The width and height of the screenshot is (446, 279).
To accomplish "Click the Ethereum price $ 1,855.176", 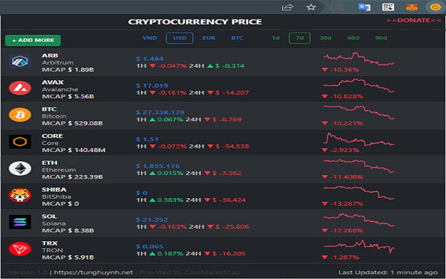I will point(158,166).
